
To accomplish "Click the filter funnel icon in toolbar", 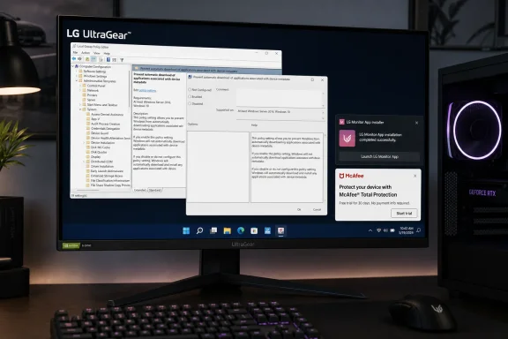I will [x=122, y=60].
